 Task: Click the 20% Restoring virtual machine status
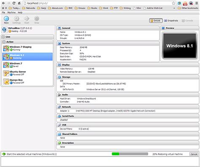168,154
